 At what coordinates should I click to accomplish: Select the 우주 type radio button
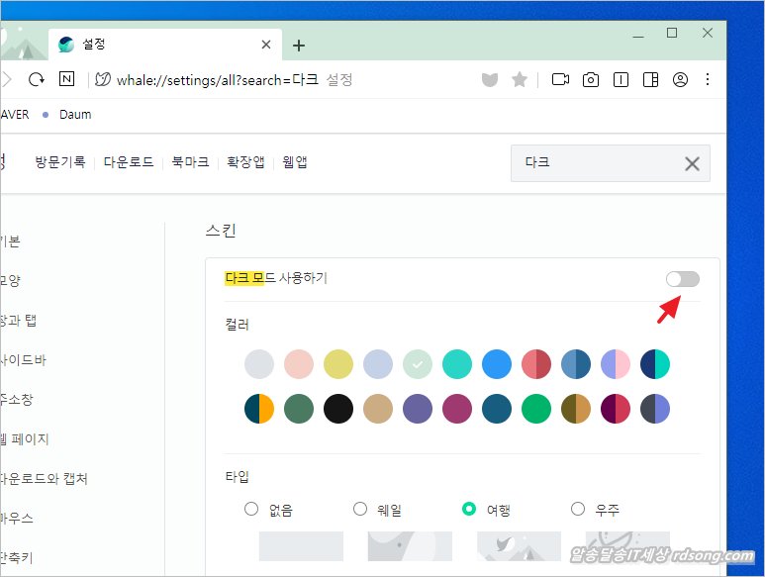click(578, 509)
